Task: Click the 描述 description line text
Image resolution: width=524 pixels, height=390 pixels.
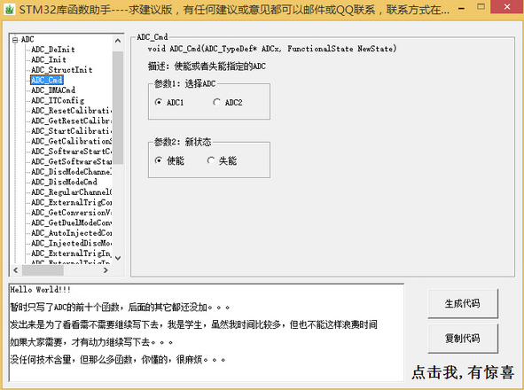Action: click(207, 66)
